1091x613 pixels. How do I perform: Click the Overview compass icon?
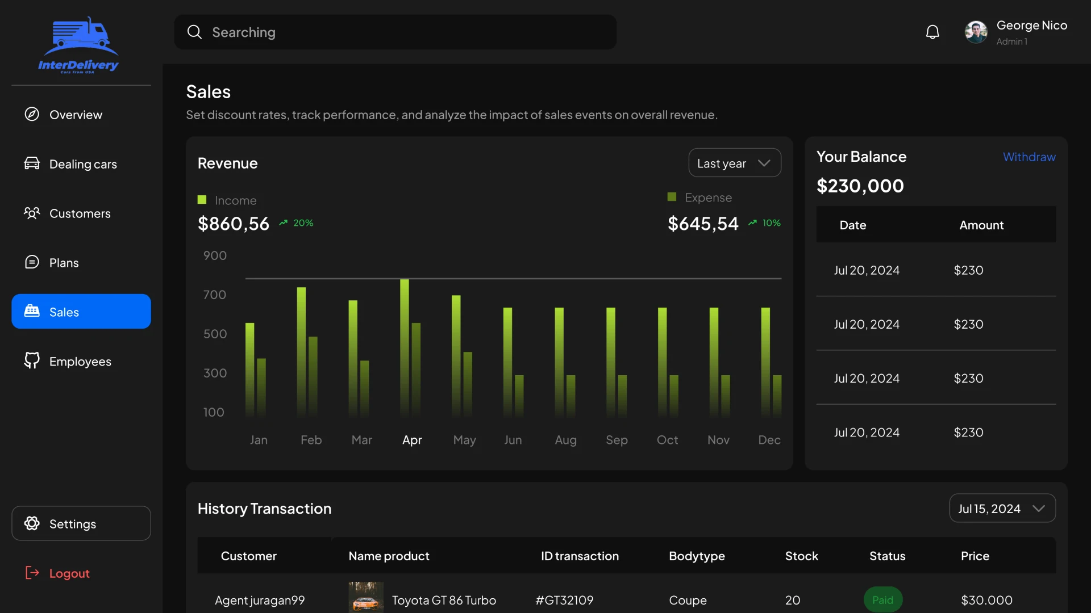32,114
